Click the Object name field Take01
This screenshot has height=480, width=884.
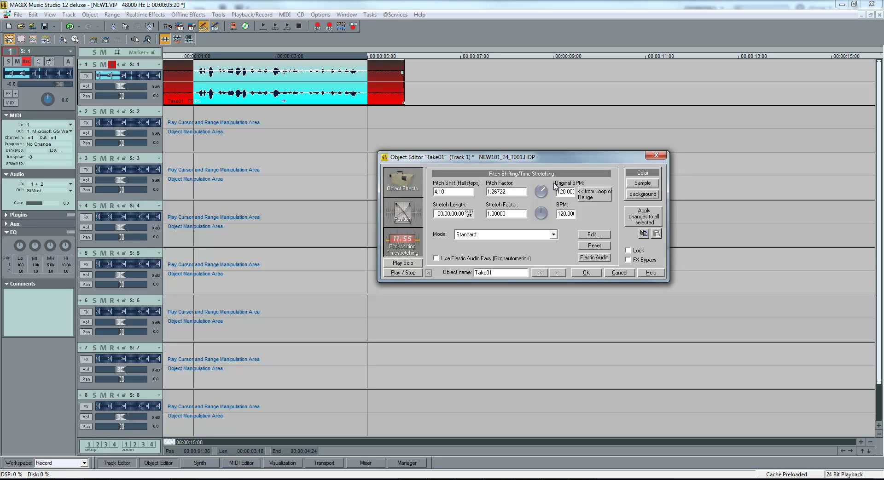coord(501,273)
